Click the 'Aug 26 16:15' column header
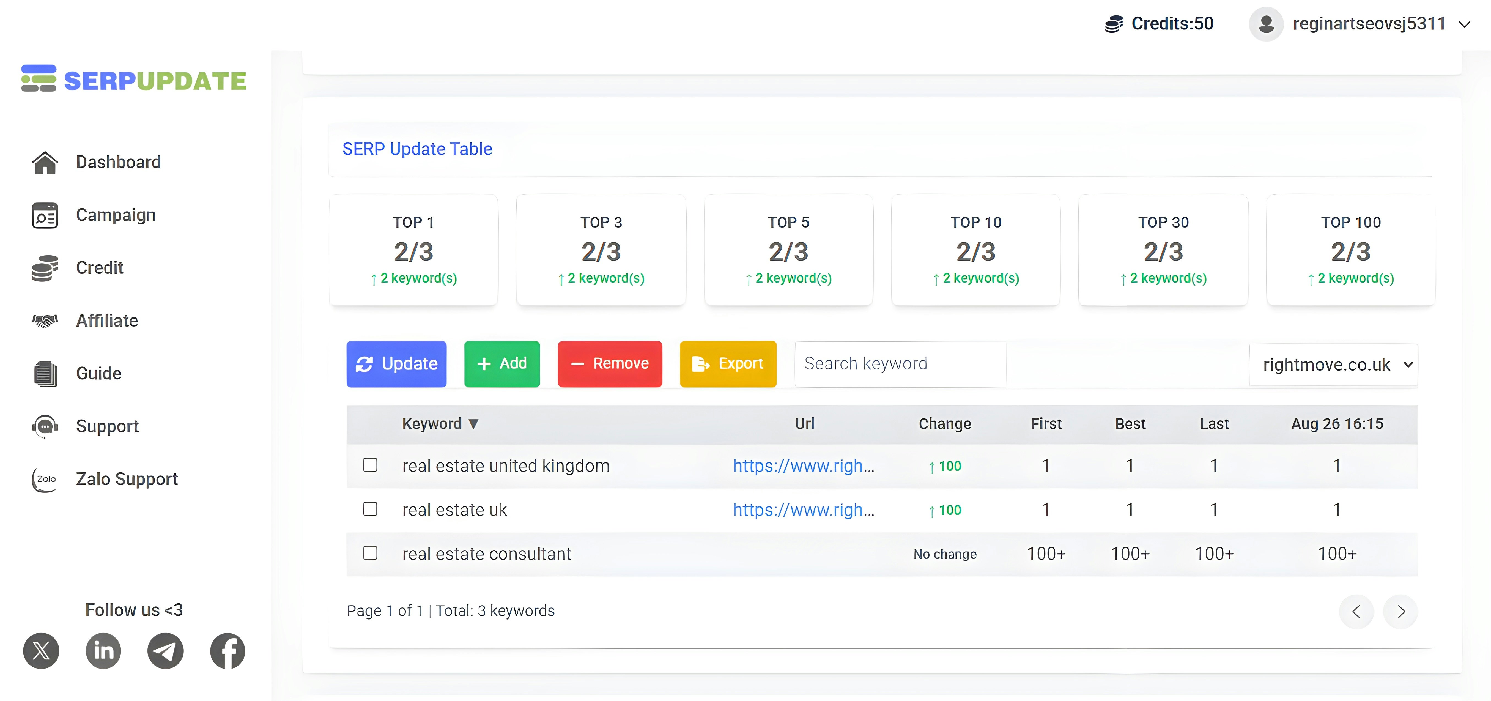Viewport: 1491px width, 701px height. [x=1337, y=424]
